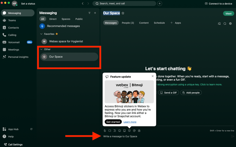The image size is (236, 147).
Task: Close the Feature update popup
Action: [x=153, y=76]
